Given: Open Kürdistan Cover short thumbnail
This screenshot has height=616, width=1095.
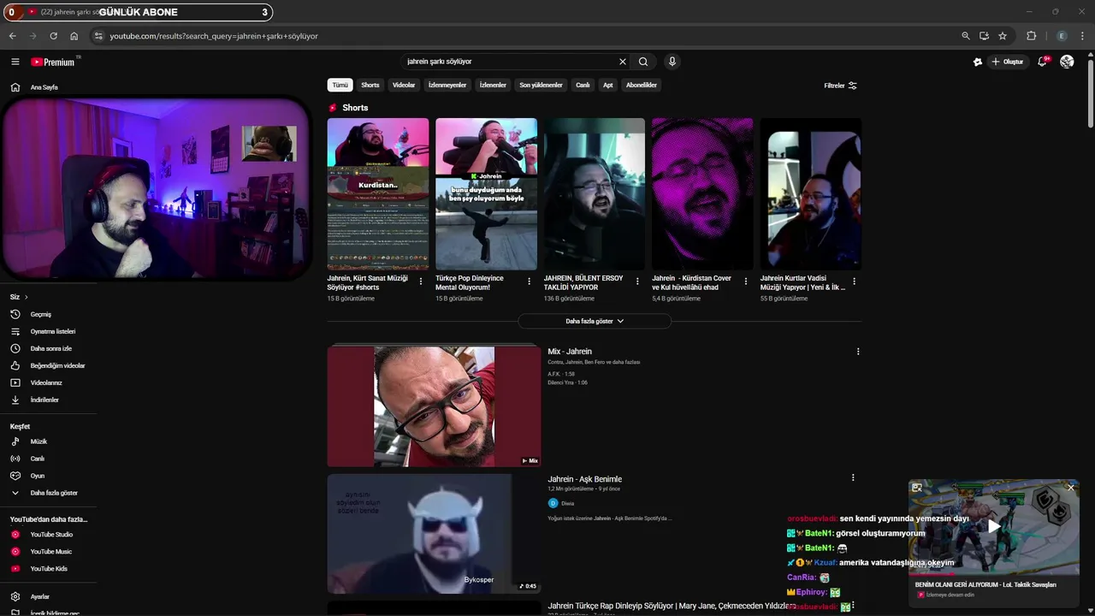Looking at the screenshot, I should click(x=702, y=194).
